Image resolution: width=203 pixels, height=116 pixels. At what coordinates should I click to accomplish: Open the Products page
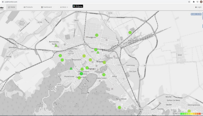coord(28,7)
